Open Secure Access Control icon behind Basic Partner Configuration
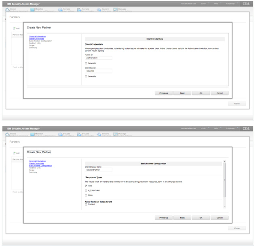 79,135
